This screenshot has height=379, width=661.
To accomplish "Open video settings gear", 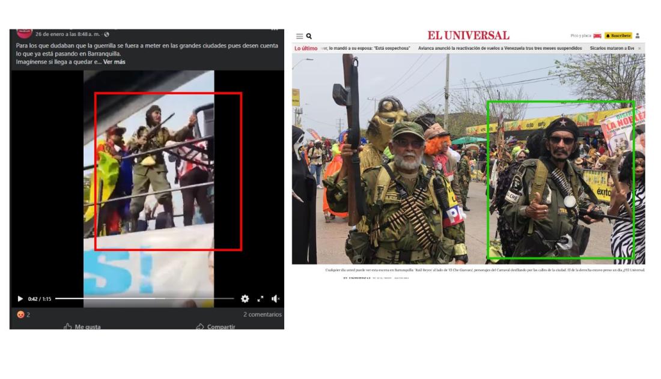I will 245,299.
